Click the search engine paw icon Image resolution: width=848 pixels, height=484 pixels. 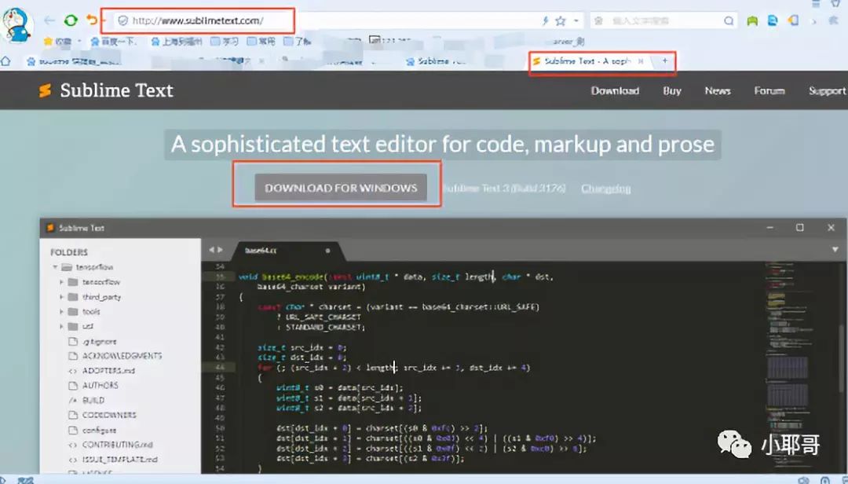[598, 21]
